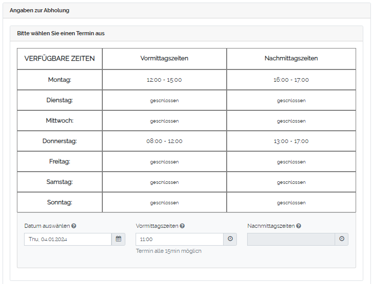Select Thursday's 13:00 - 17:00 time slot
This screenshot has width=373, height=284.
(x=291, y=141)
